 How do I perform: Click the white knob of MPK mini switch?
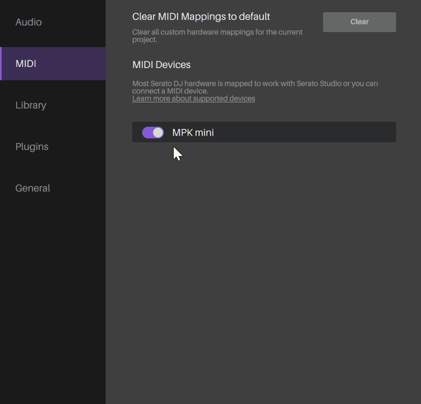click(158, 132)
